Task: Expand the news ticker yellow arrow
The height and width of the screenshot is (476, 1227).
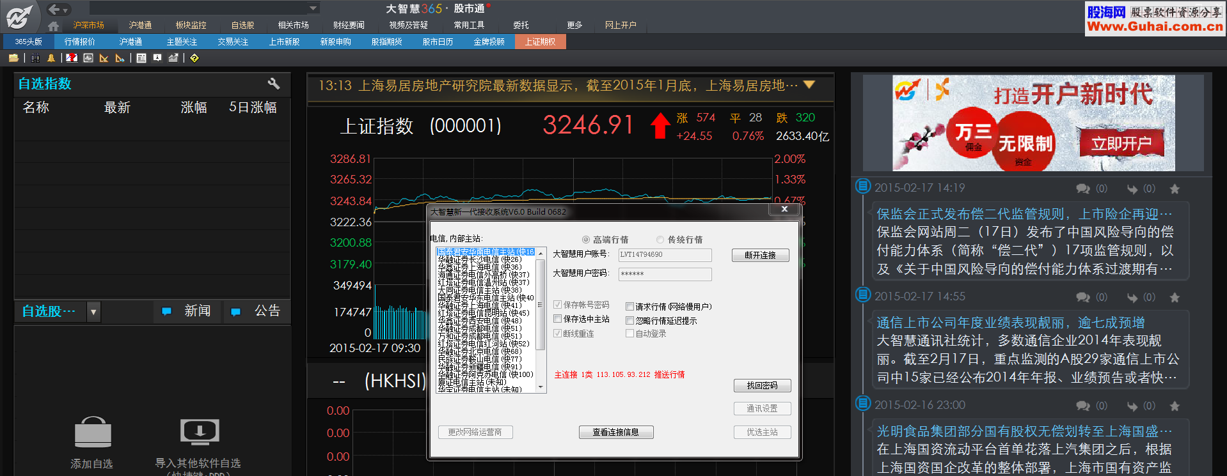Action: click(809, 85)
